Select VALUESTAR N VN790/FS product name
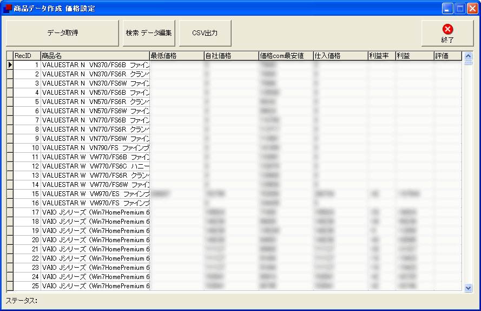 (x=95, y=148)
